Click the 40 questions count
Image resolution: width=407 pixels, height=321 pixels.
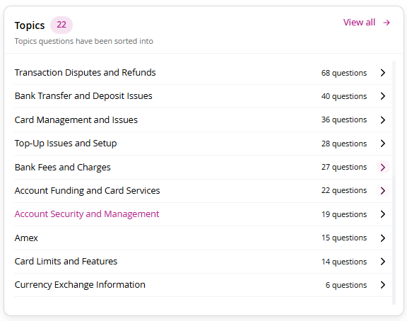pyautogui.click(x=344, y=96)
